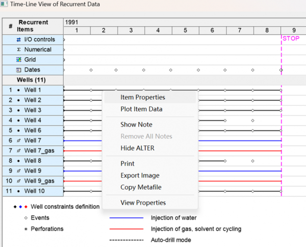Select the Well 1 row label
The image size is (306, 247).
pos(33,90)
